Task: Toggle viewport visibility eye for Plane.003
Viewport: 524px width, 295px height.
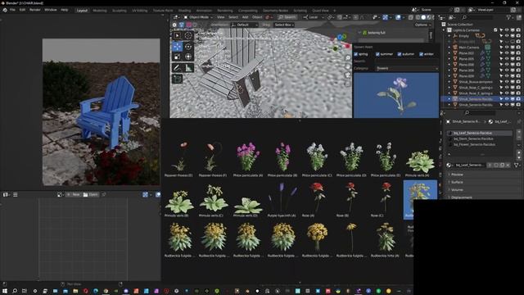Action: point(507,52)
